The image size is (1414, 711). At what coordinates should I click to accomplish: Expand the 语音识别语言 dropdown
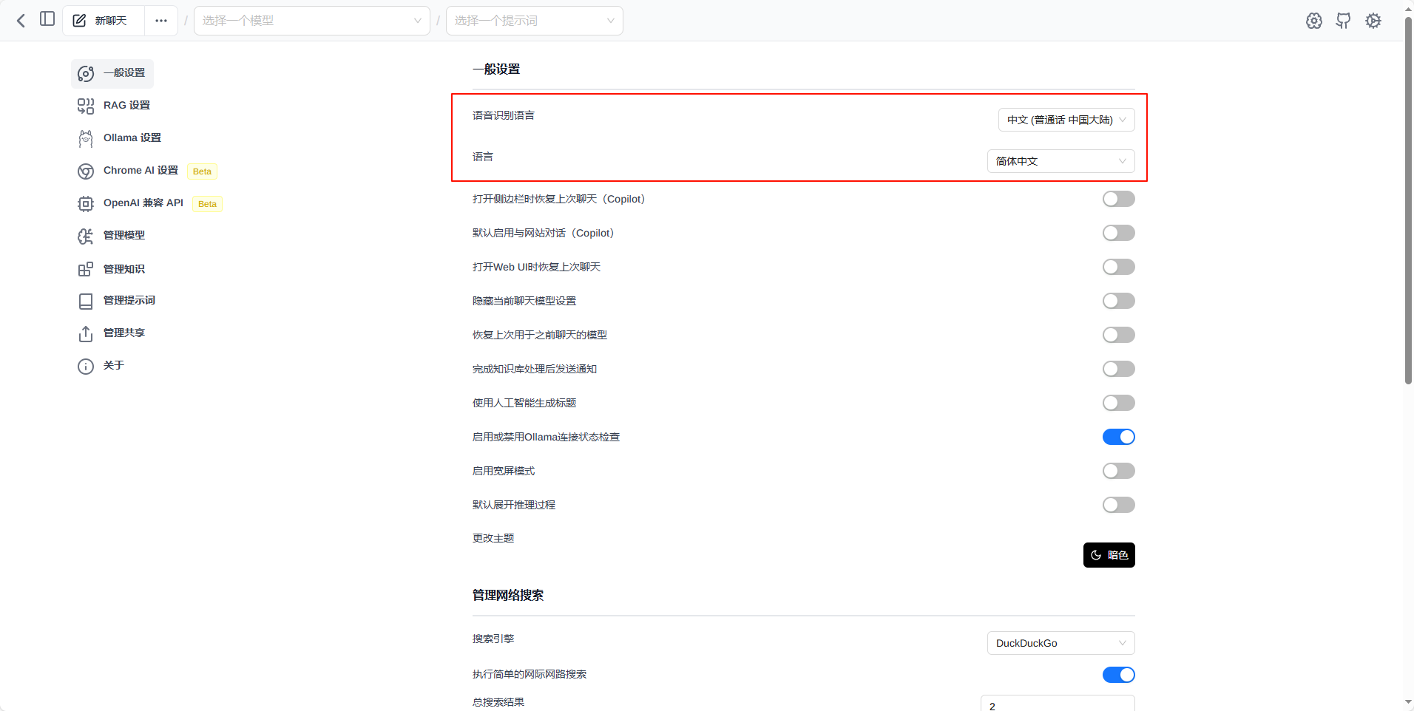(1066, 120)
